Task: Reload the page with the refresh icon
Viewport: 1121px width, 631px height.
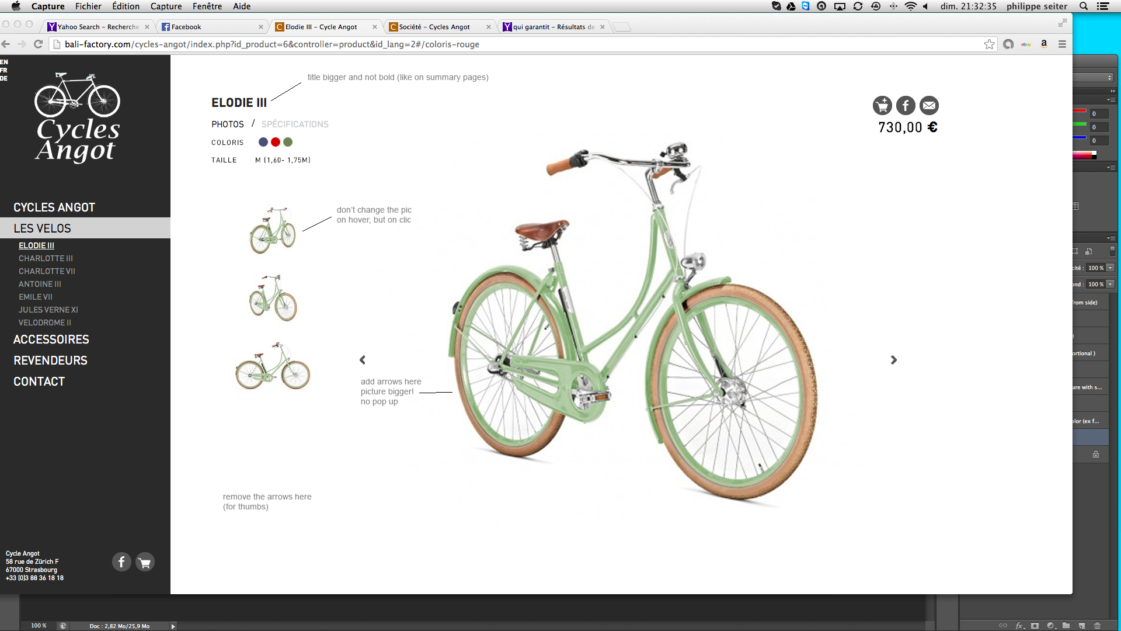Action: click(39, 44)
